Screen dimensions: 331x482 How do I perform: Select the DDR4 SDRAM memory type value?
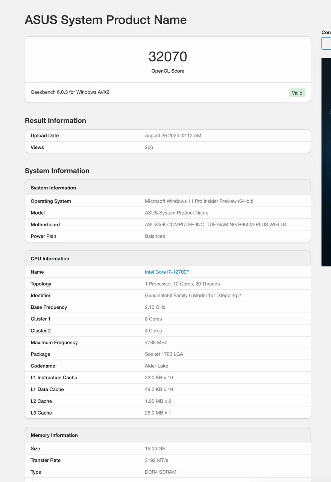[161, 472]
